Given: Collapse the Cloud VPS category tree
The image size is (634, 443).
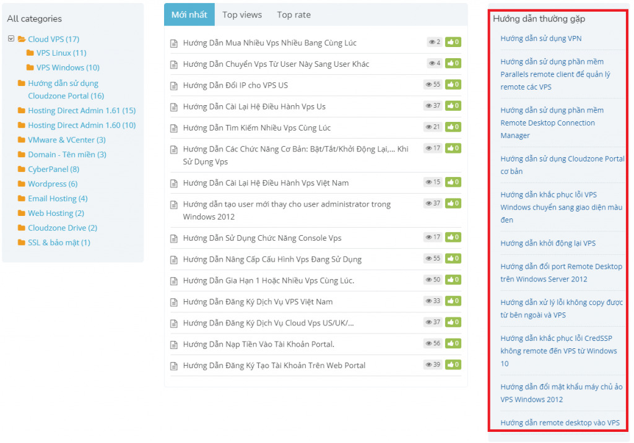Looking at the screenshot, I should pos(11,39).
